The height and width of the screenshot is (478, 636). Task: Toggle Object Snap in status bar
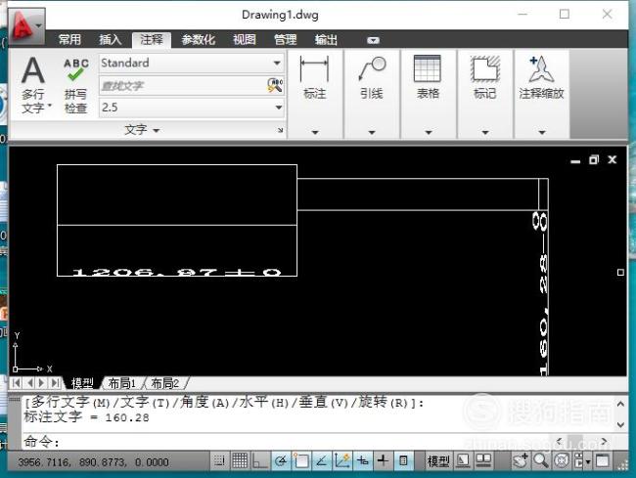[301, 460]
